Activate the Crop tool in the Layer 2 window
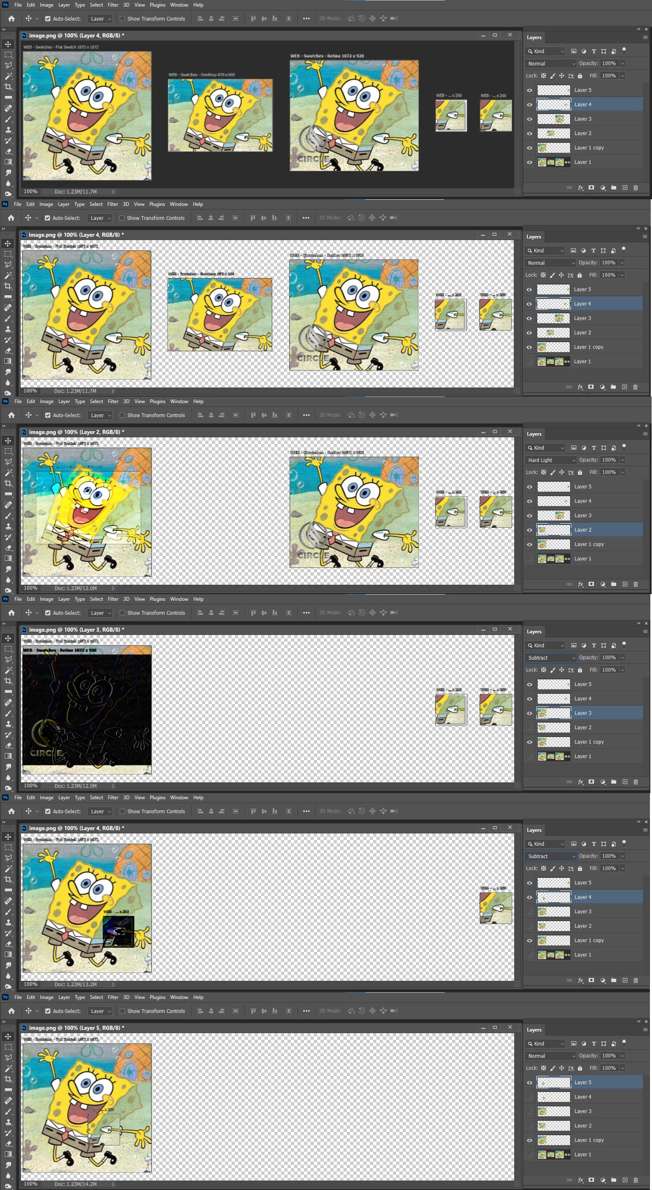 [x=8, y=483]
